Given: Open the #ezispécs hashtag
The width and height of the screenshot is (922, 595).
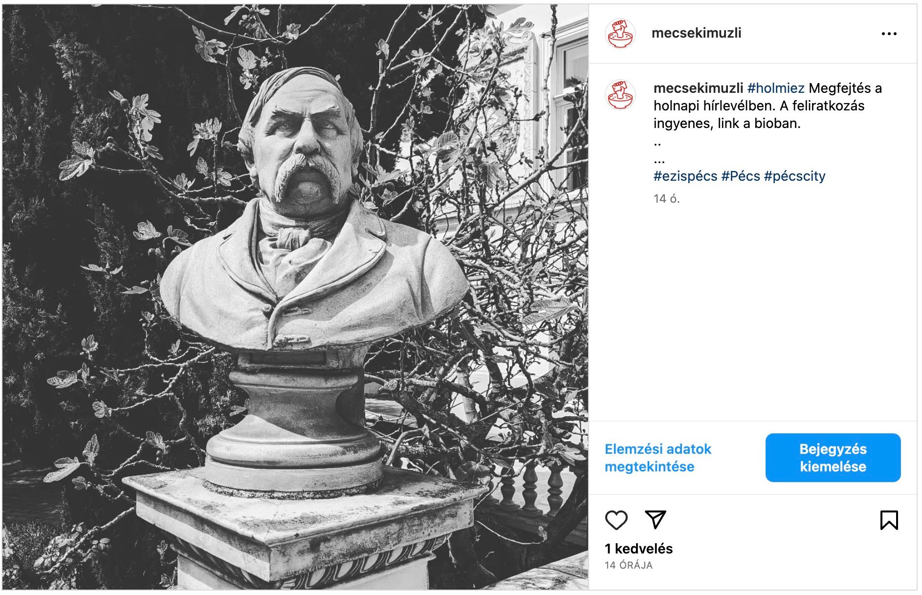Looking at the screenshot, I should 685,176.
